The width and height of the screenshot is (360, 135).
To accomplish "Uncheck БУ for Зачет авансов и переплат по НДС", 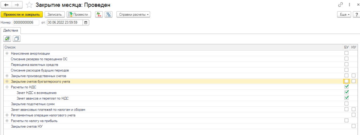I will (346, 98).
